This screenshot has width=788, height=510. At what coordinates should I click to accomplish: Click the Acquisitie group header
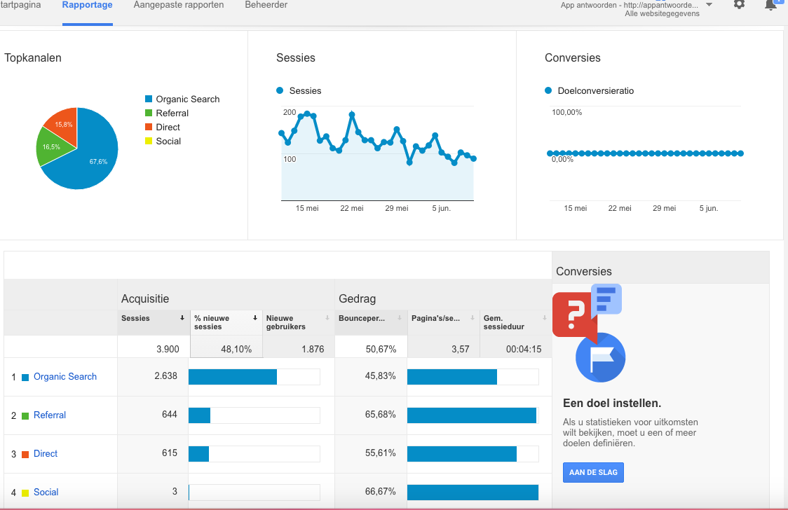[144, 298]
